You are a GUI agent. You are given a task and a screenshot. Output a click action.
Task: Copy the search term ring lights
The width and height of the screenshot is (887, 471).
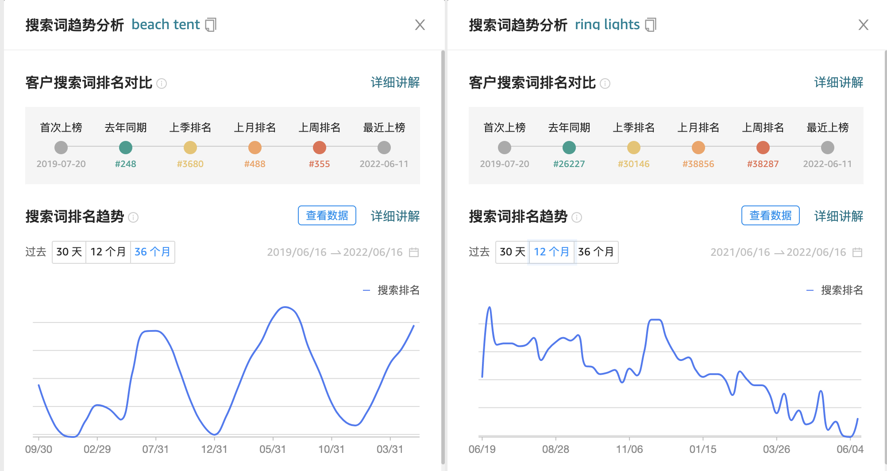point(651,25)
